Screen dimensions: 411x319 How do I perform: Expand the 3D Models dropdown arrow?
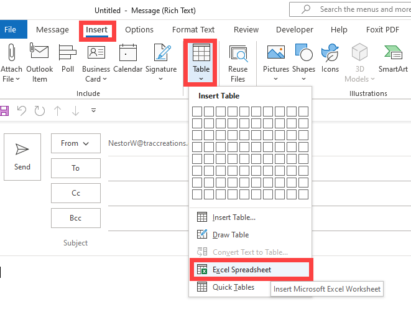point(372,79)
